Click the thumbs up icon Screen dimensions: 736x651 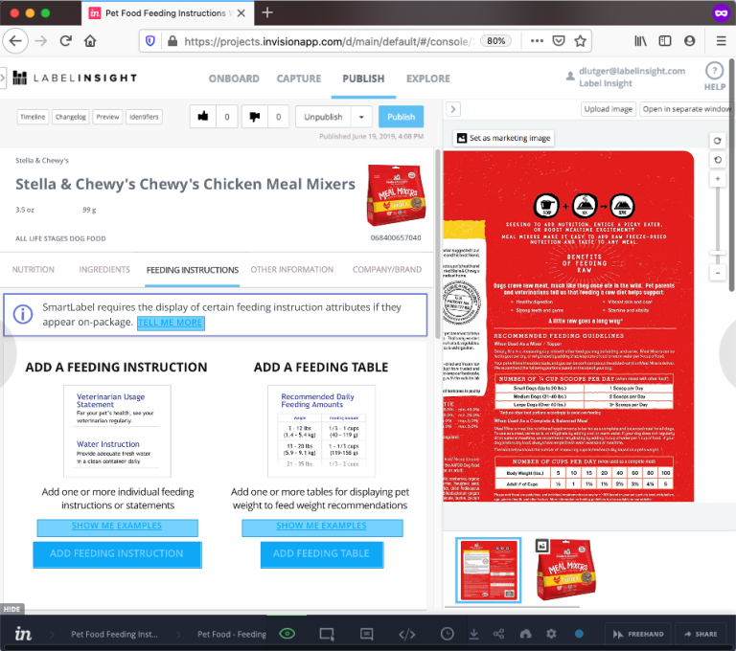(203, 116)
